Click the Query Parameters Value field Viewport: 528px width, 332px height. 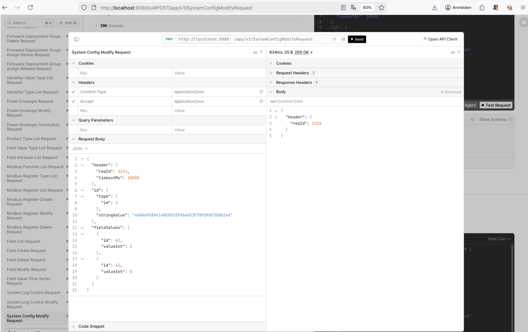[219, 130]
